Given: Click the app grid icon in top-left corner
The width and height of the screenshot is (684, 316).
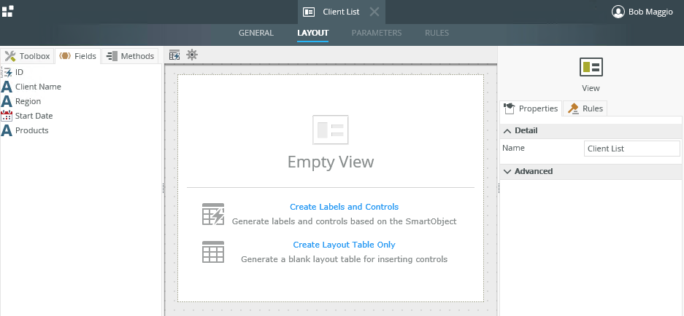Looking at the screenshot, I should point(7,12).
